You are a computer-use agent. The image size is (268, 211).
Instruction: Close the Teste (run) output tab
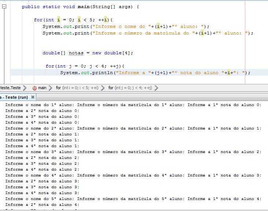tap(33, 97)
